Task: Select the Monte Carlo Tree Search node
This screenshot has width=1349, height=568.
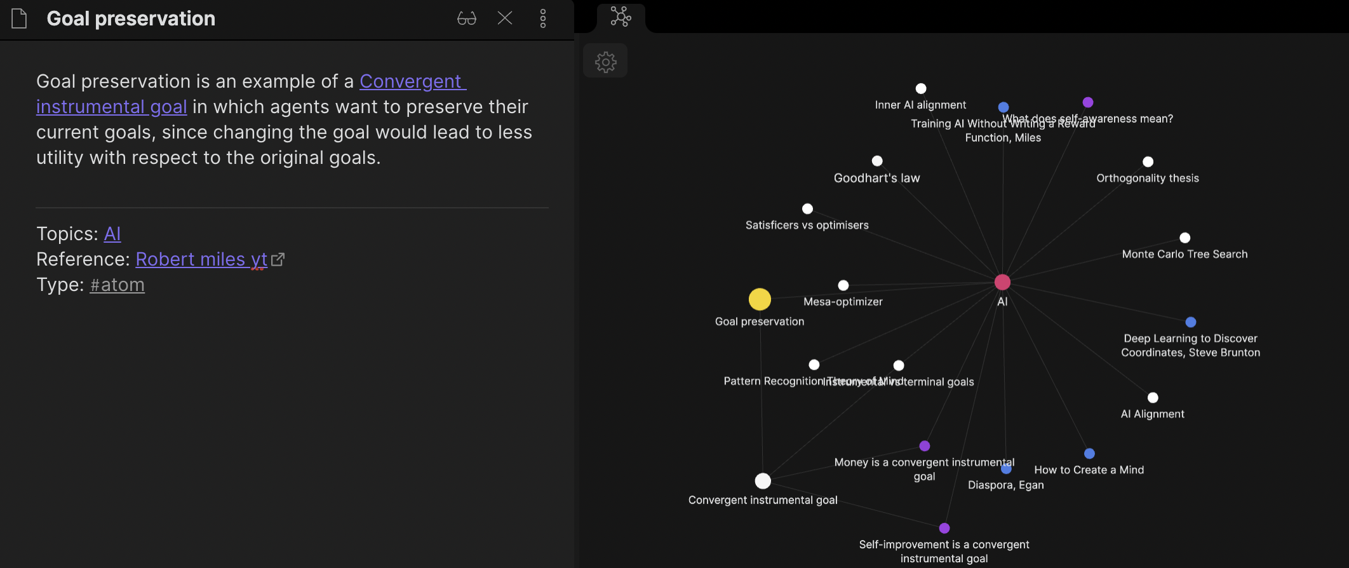Action: 1185,238
